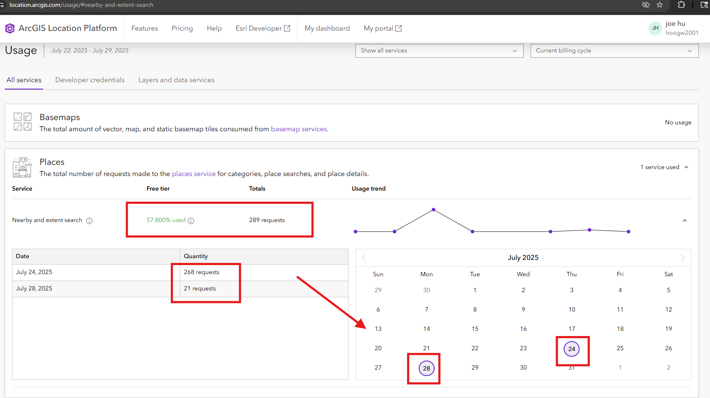Click the joe hu username text

675,24
